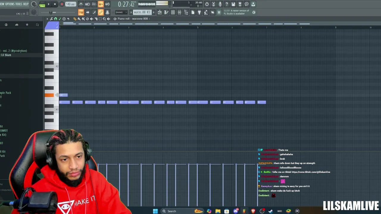Toggle the piano roll snap magnet
This screenshot has width=381, height=214.
(x=55, y=19)
